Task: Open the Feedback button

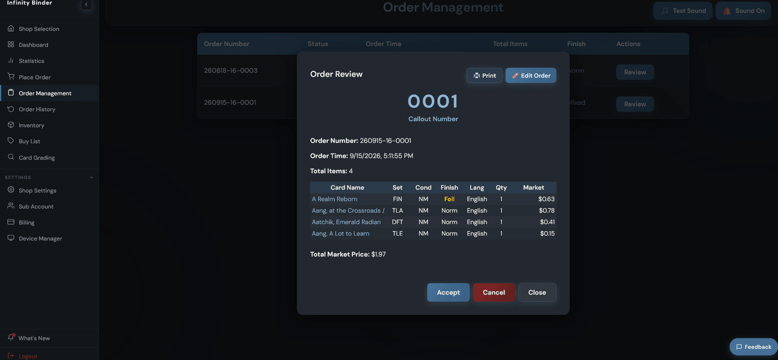Action: pos(754,347)
